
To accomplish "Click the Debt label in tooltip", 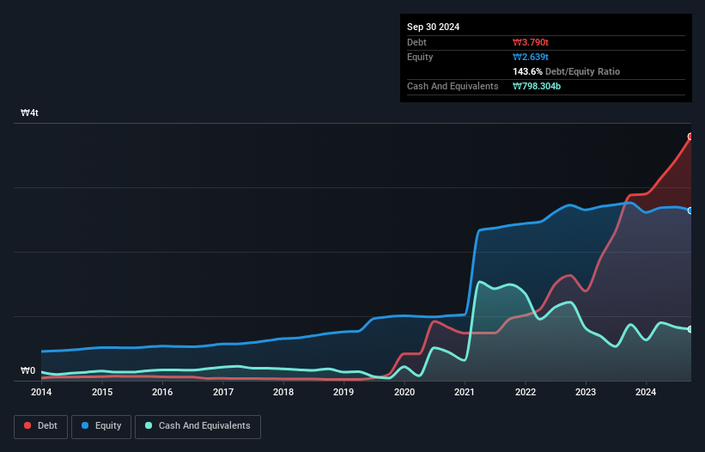I will [416, 42].
